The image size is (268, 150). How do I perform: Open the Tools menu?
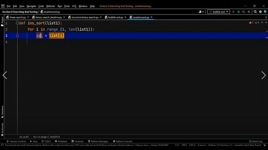[x=67, y=6]
